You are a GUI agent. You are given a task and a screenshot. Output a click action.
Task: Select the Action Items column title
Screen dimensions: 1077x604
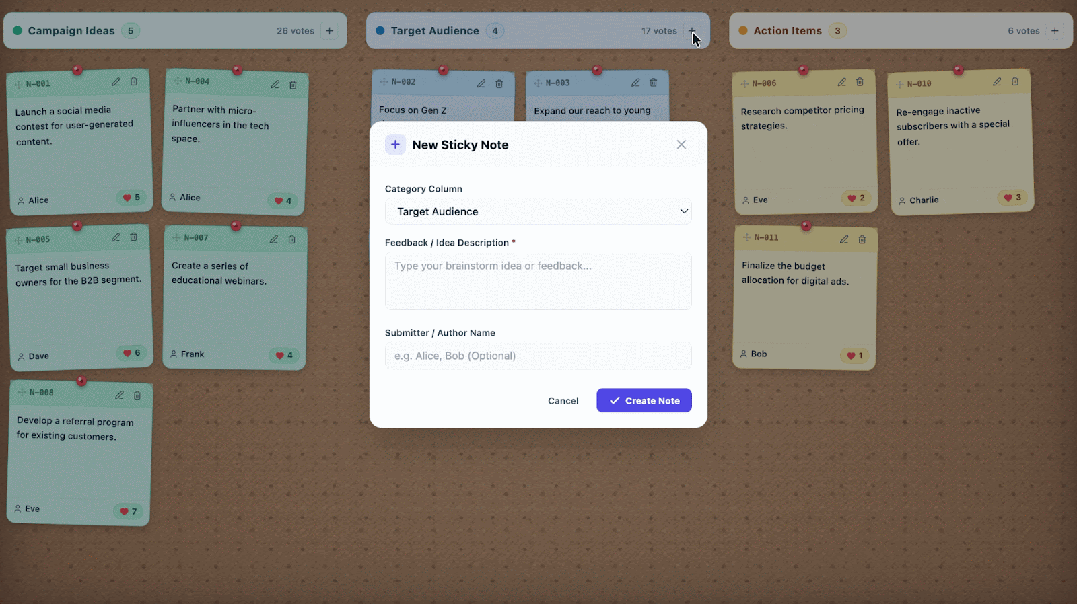(788, 31)
